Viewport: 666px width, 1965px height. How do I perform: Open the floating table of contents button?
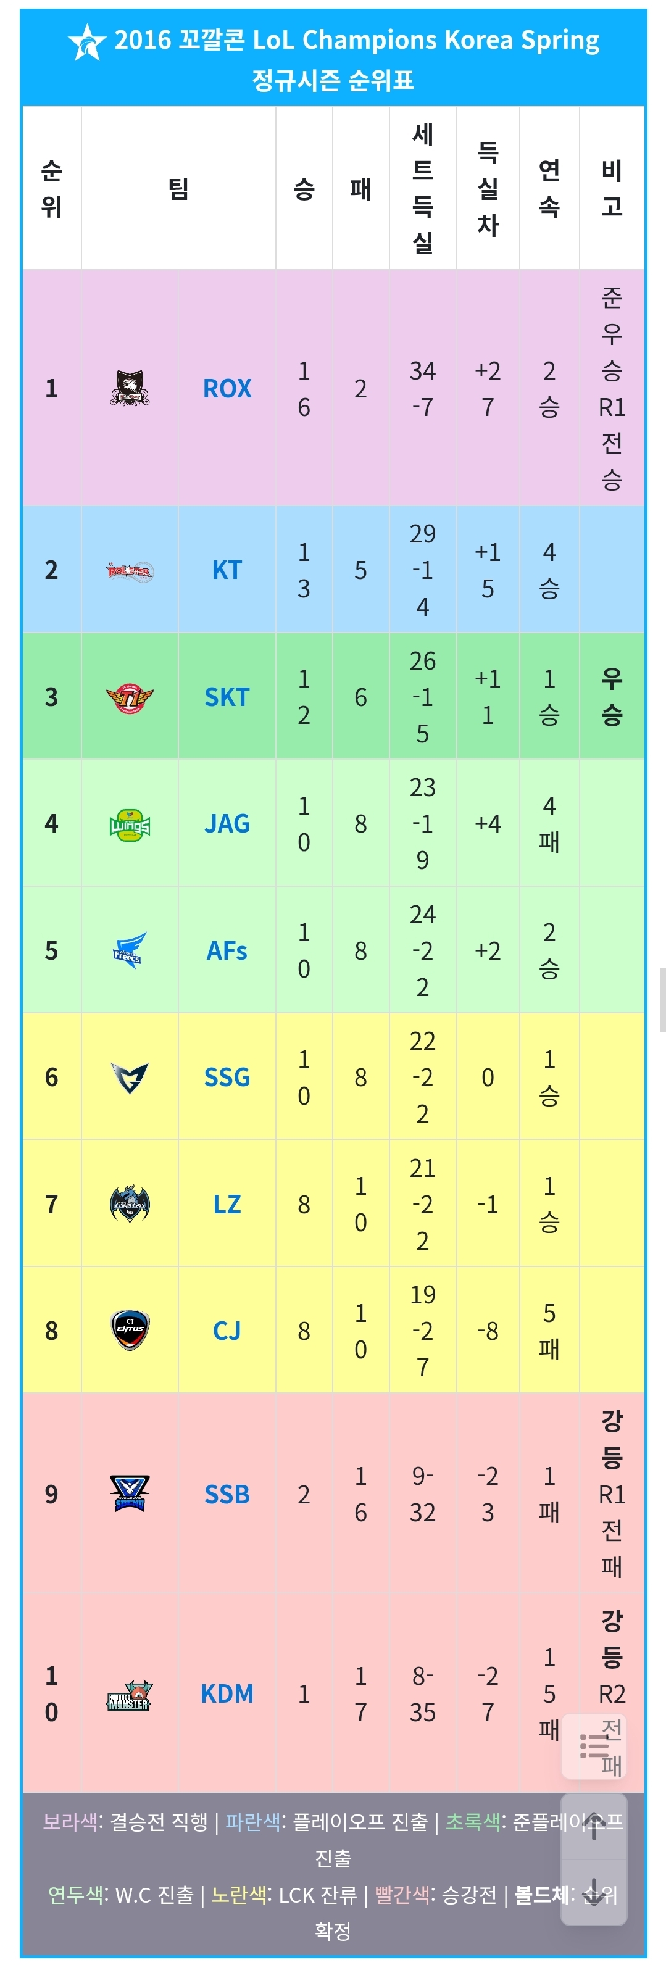594,1745
